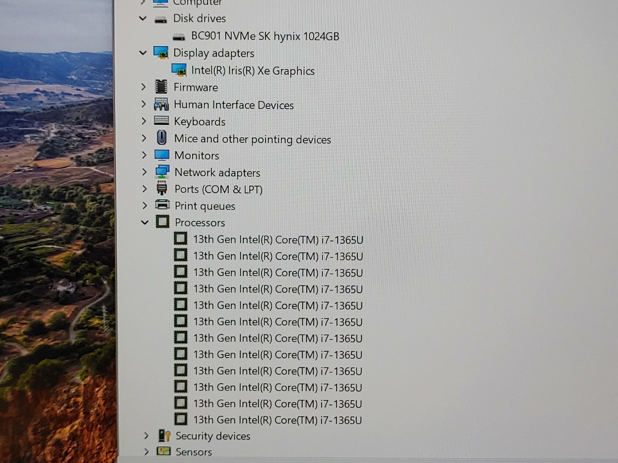Expand the Monitors node
This screenshot has width=618, height=463.
[x=144, y=155]
